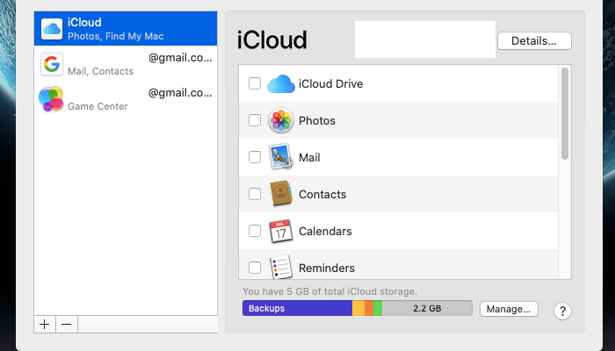
Task: Check the Reminders checkbox
Action: pyautogui.click(x=255, y=268)
